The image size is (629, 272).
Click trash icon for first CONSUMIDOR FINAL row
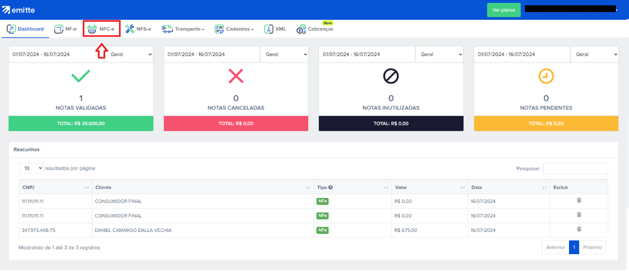coord(579,200)
